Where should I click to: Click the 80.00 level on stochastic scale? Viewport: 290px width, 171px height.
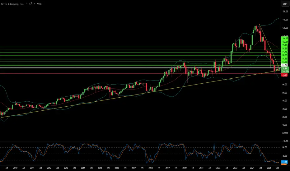[x=284, y=147]
